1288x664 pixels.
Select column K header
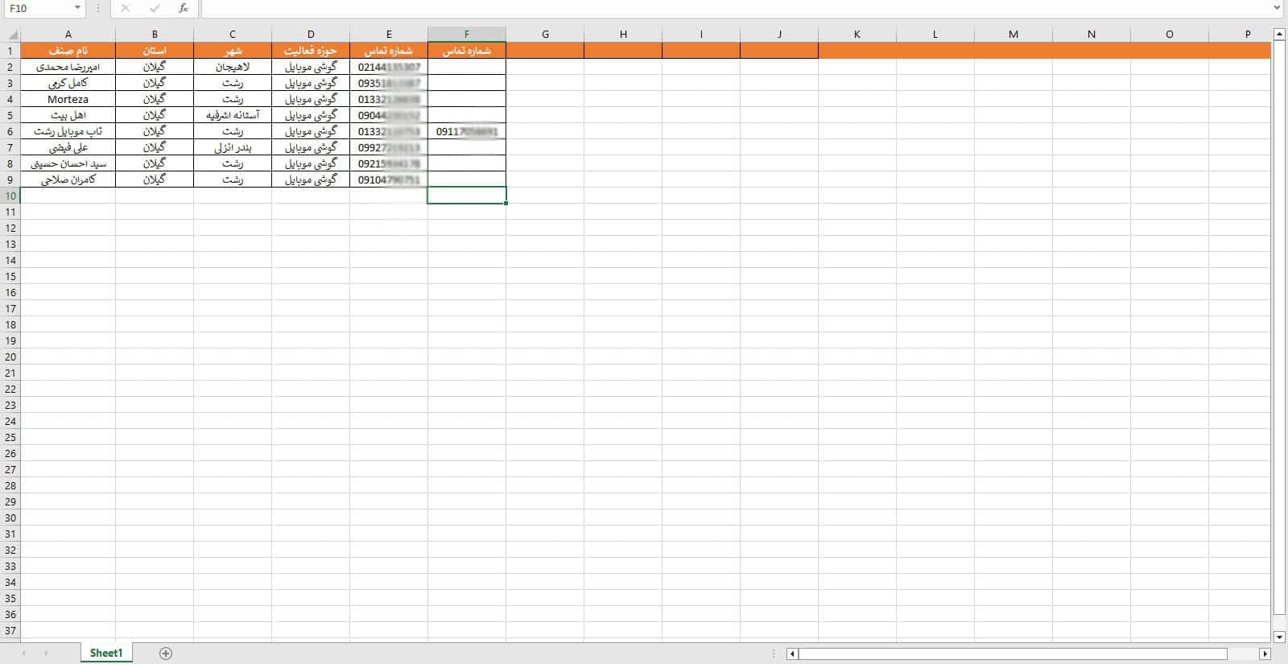click(857, 35)
